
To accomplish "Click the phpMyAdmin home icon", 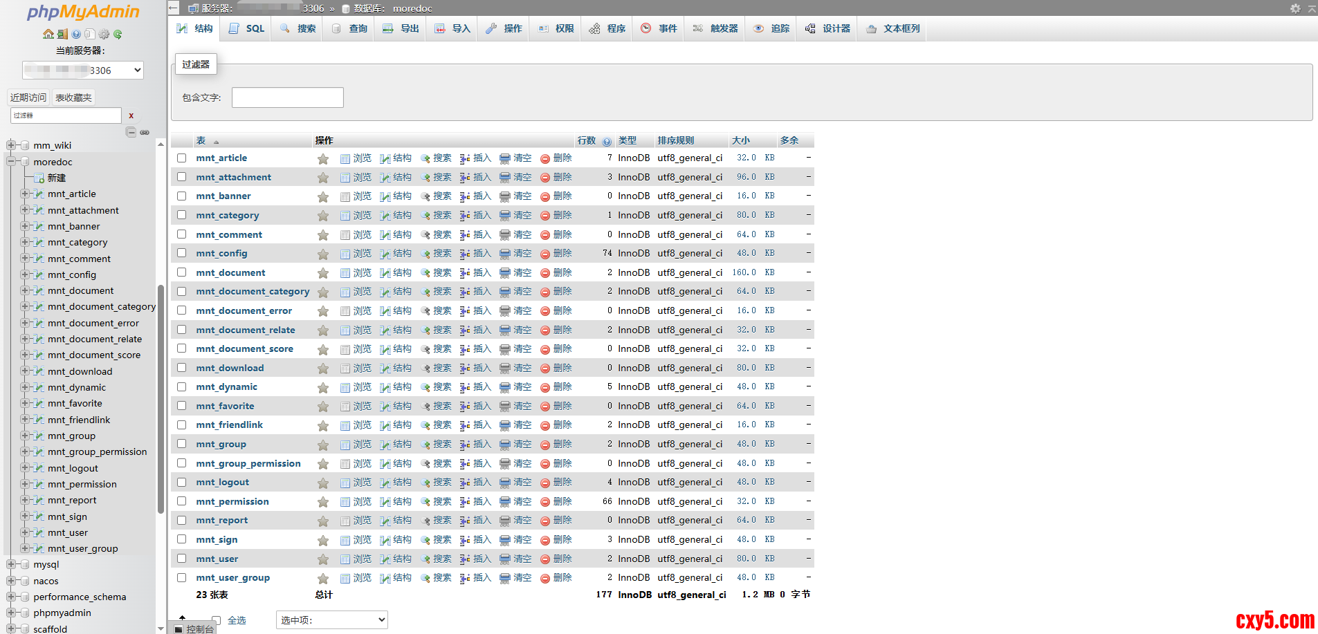I will coord(48,34).
